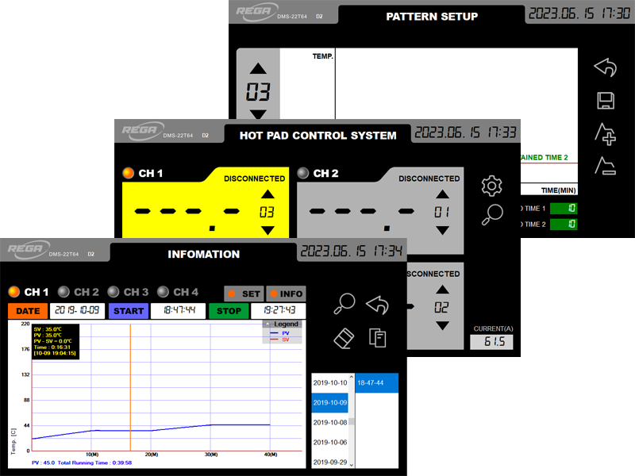Click the save (floppy disk) icon on Pattern Setup

point(605,102)
